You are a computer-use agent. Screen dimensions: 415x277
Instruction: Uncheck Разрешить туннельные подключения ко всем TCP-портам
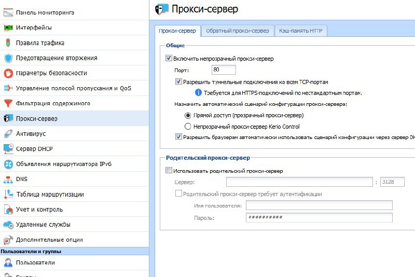[178, 81]
